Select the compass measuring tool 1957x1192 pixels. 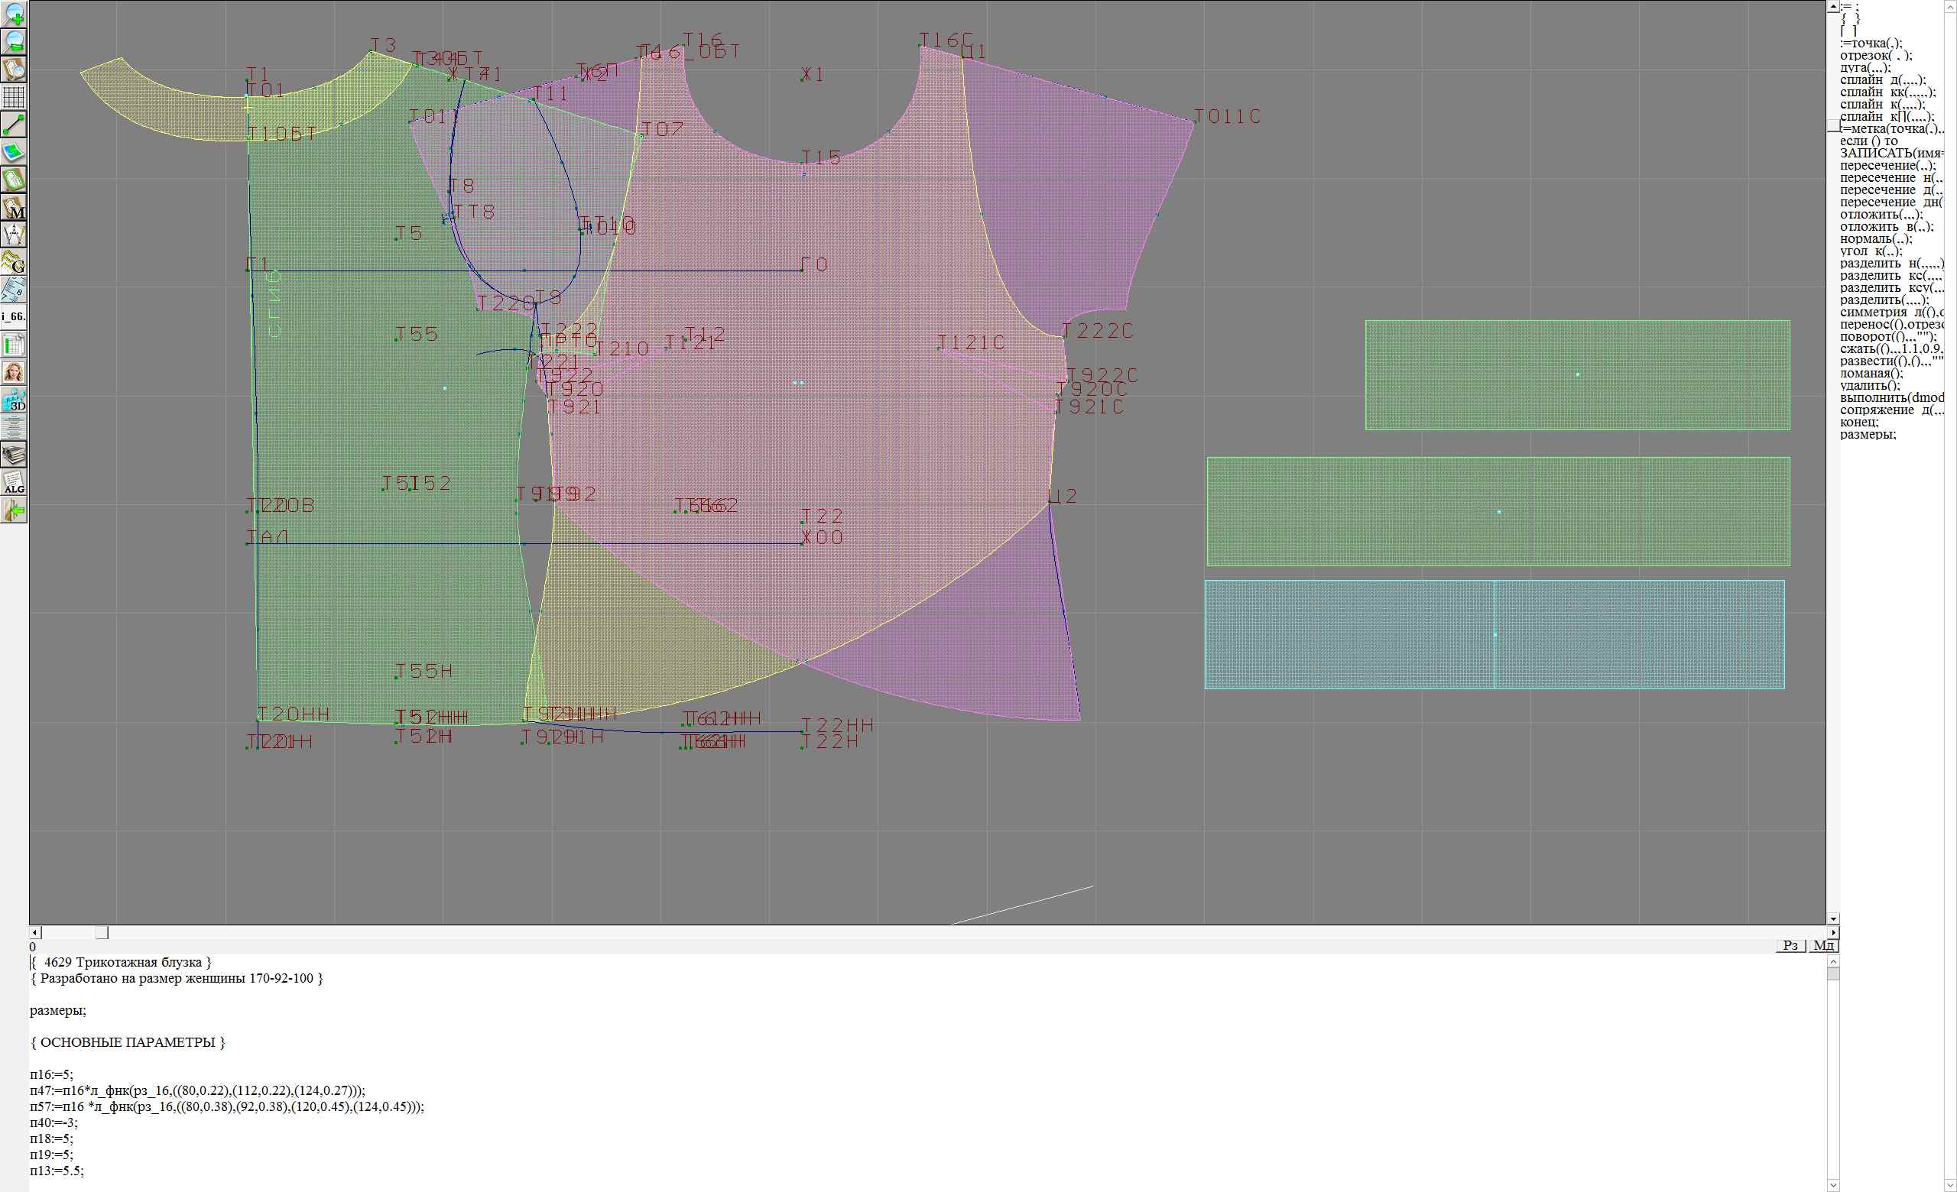pyautogui.click(x=15, y=235)
